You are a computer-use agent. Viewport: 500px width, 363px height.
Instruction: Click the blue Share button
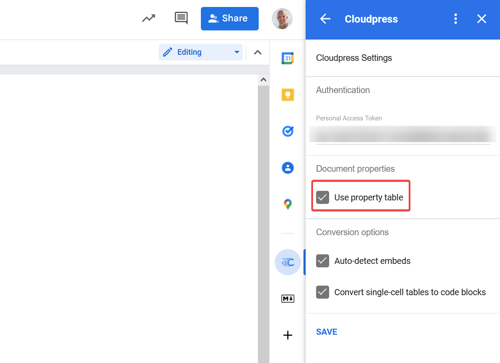pos(230,19)
